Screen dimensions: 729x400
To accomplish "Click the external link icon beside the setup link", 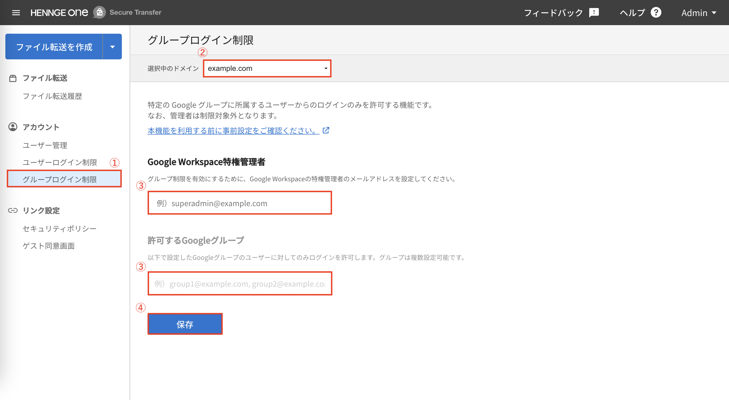I will pyautogui.click(x=326, y=130).
